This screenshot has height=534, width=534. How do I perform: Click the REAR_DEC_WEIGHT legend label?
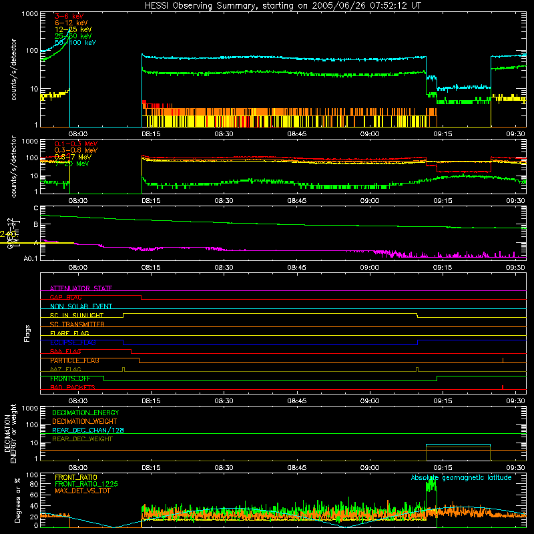(82, 439)
